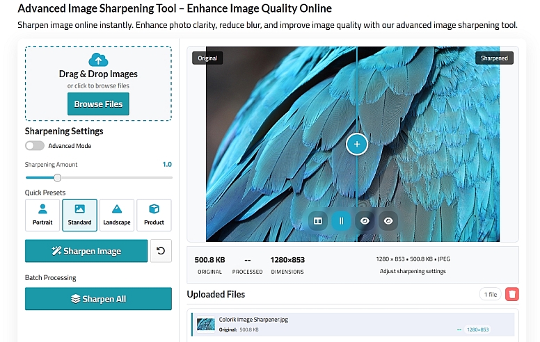
Task: Click the 500.8 KB original size value
Action: [209, 260]
